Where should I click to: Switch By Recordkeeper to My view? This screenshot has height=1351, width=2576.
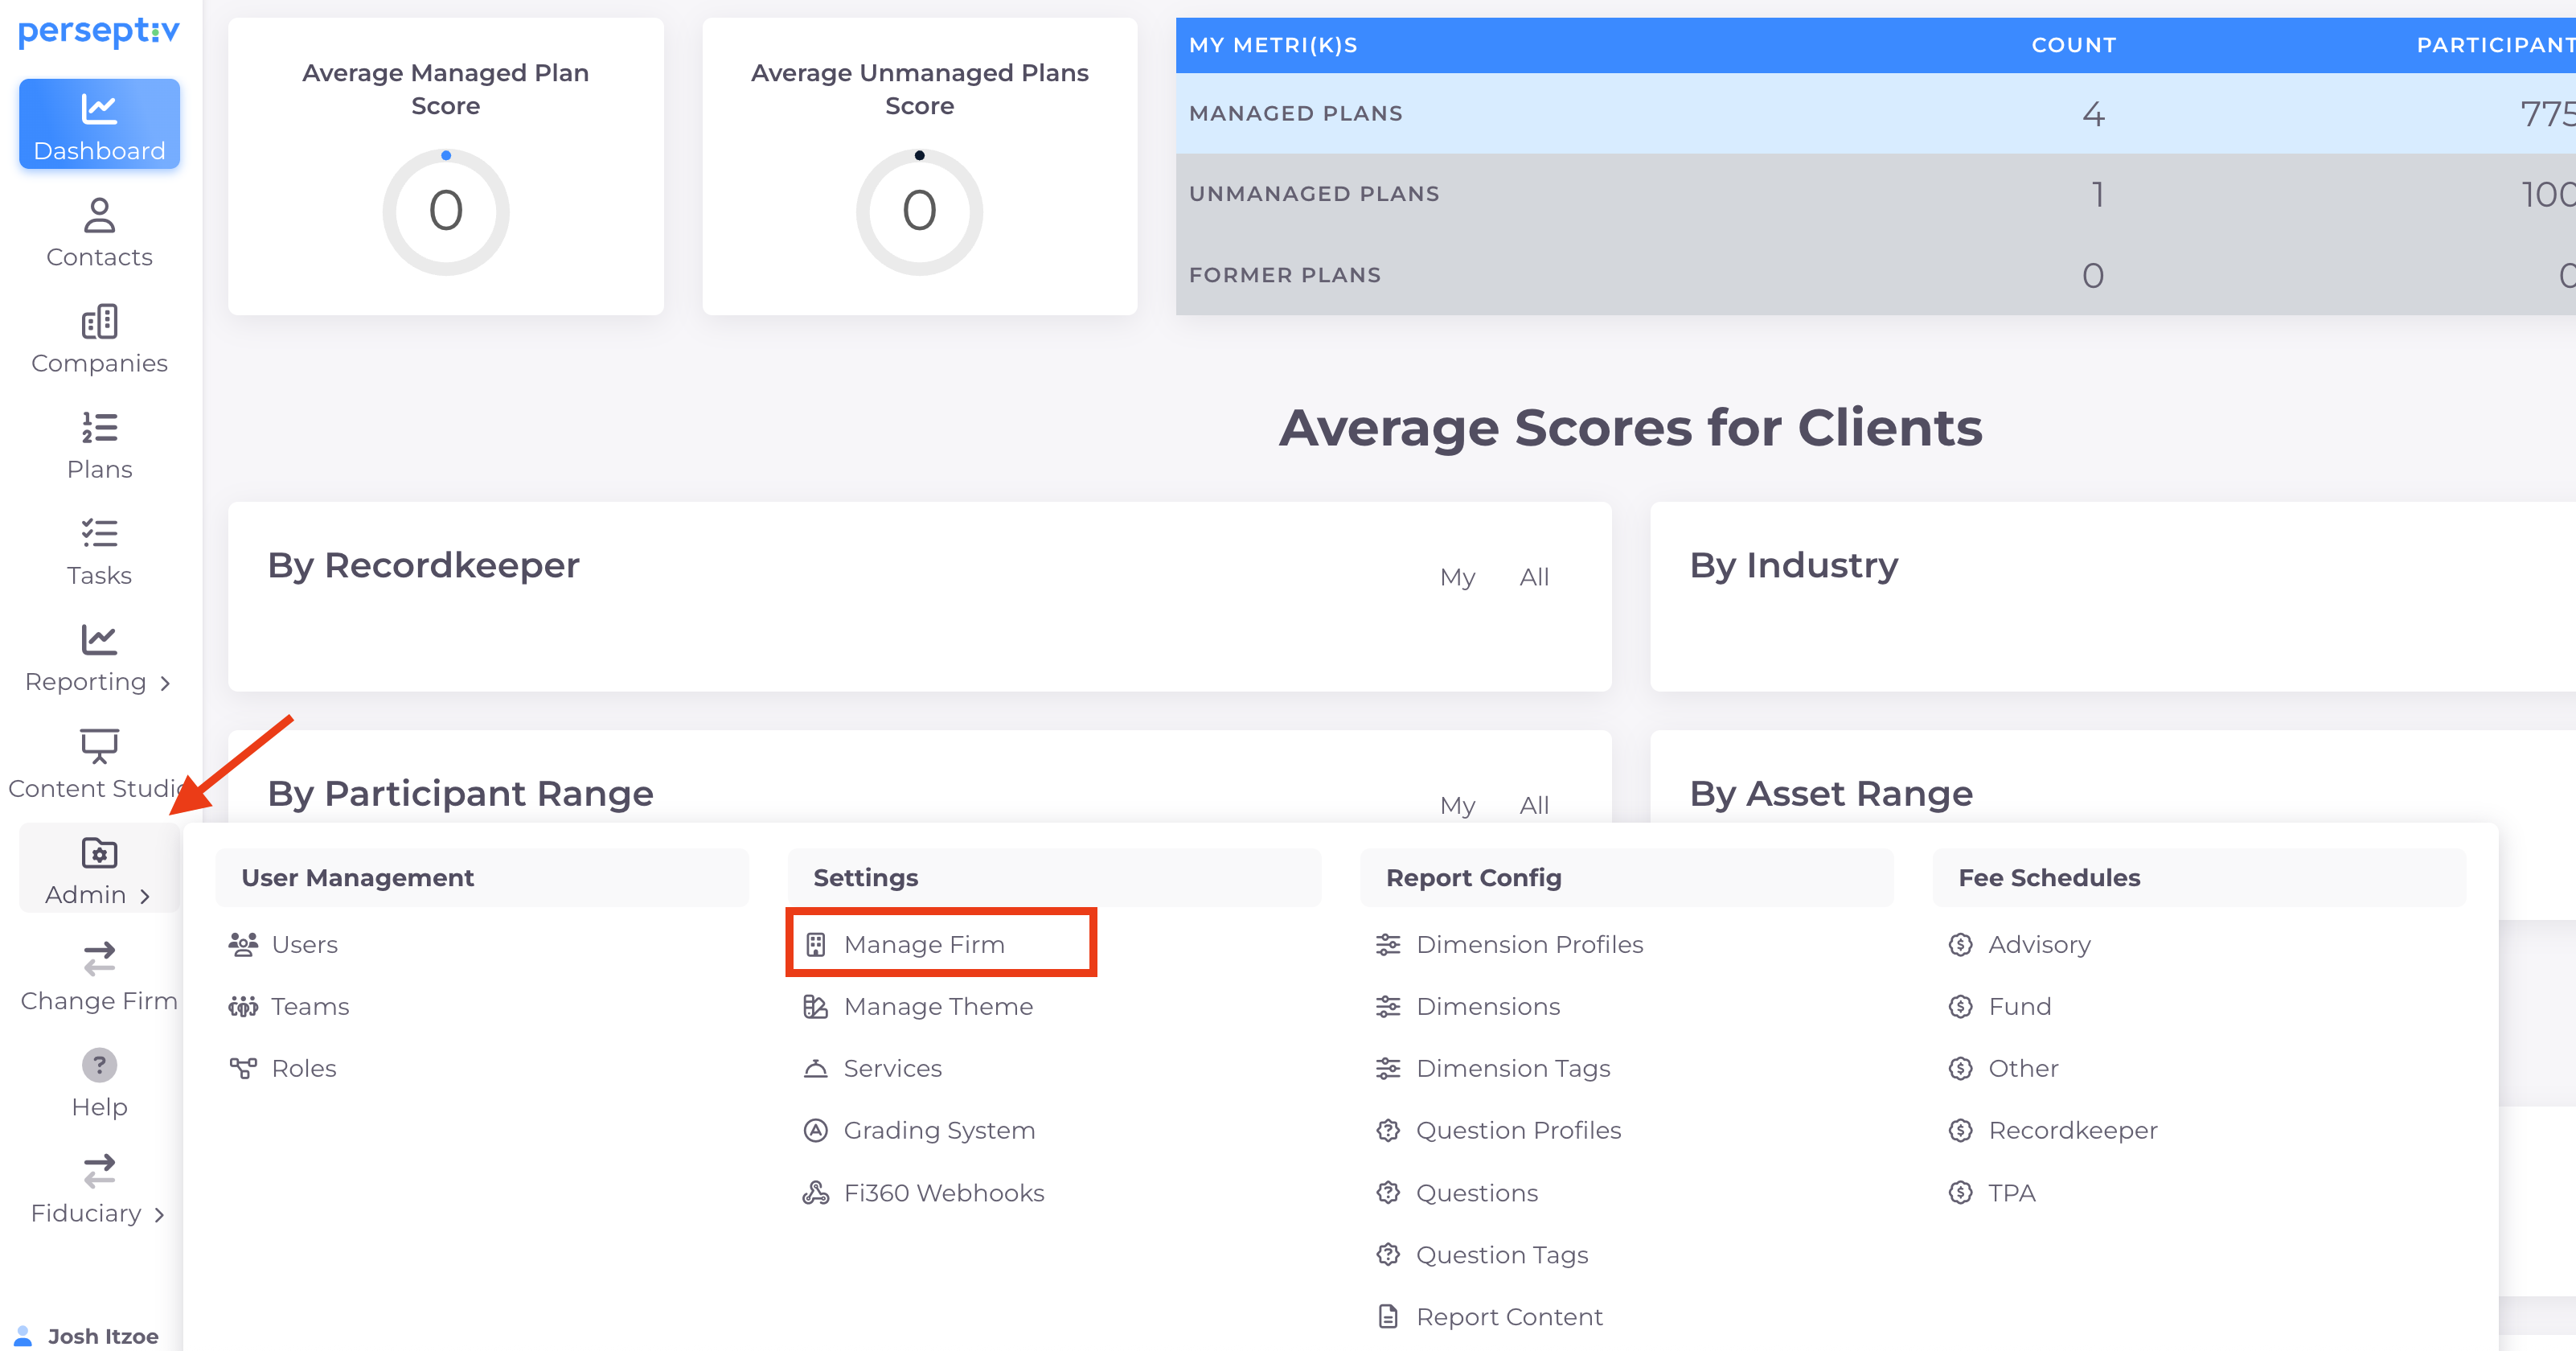[x=1457, y=577]
